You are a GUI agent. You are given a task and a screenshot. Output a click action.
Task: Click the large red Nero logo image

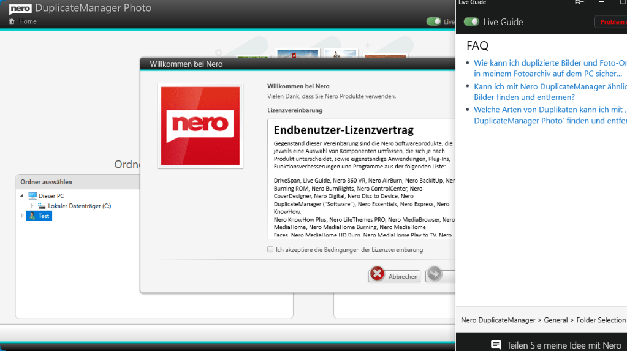pyautogui.click(x=200, y=126)
